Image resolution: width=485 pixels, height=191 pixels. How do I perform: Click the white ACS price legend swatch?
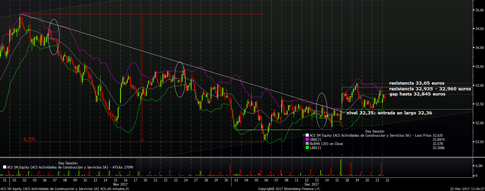(x=307, y=135)
